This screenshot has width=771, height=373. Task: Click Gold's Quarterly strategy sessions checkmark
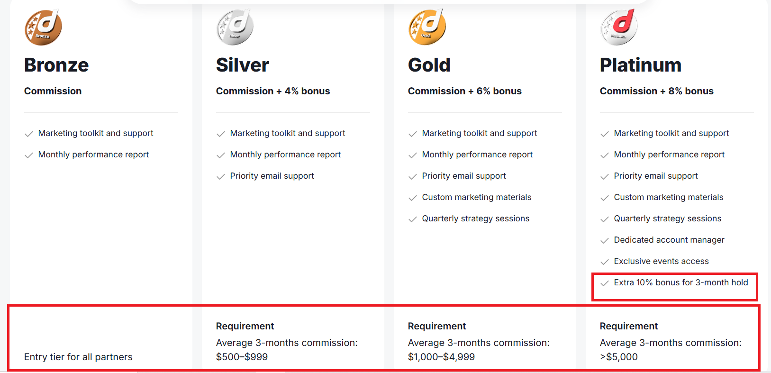(x=412, y=219)
